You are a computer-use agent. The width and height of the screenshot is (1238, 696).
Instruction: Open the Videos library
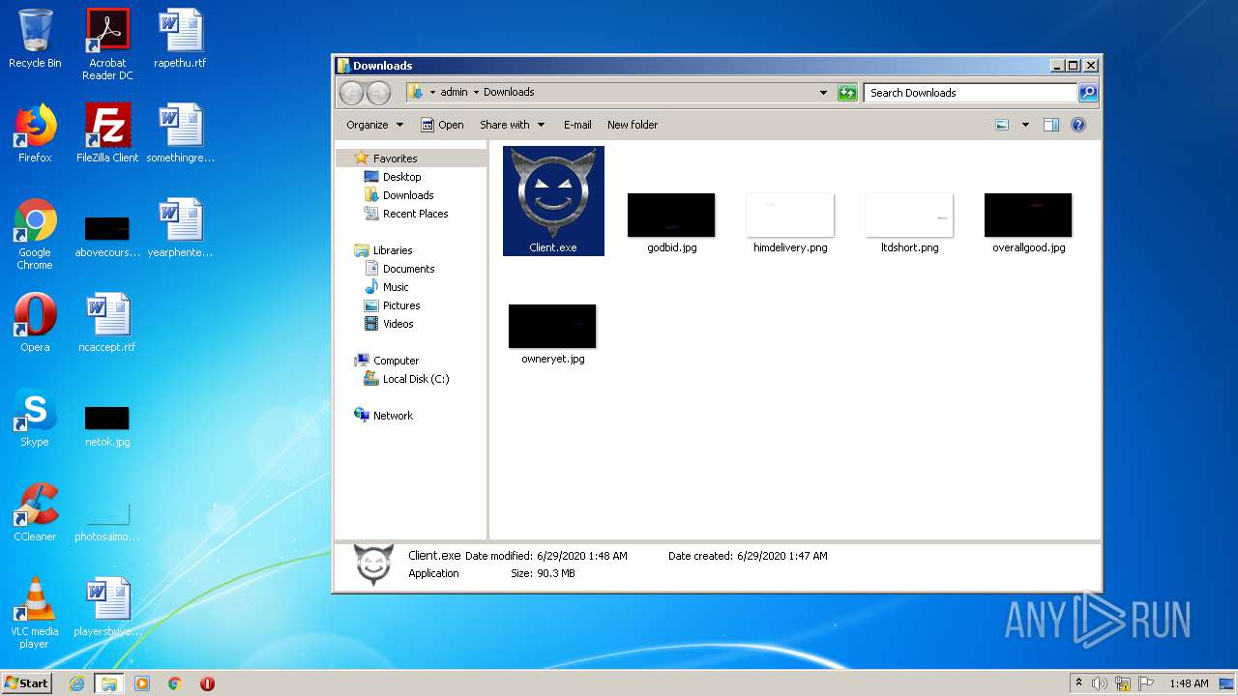(398, 324)
